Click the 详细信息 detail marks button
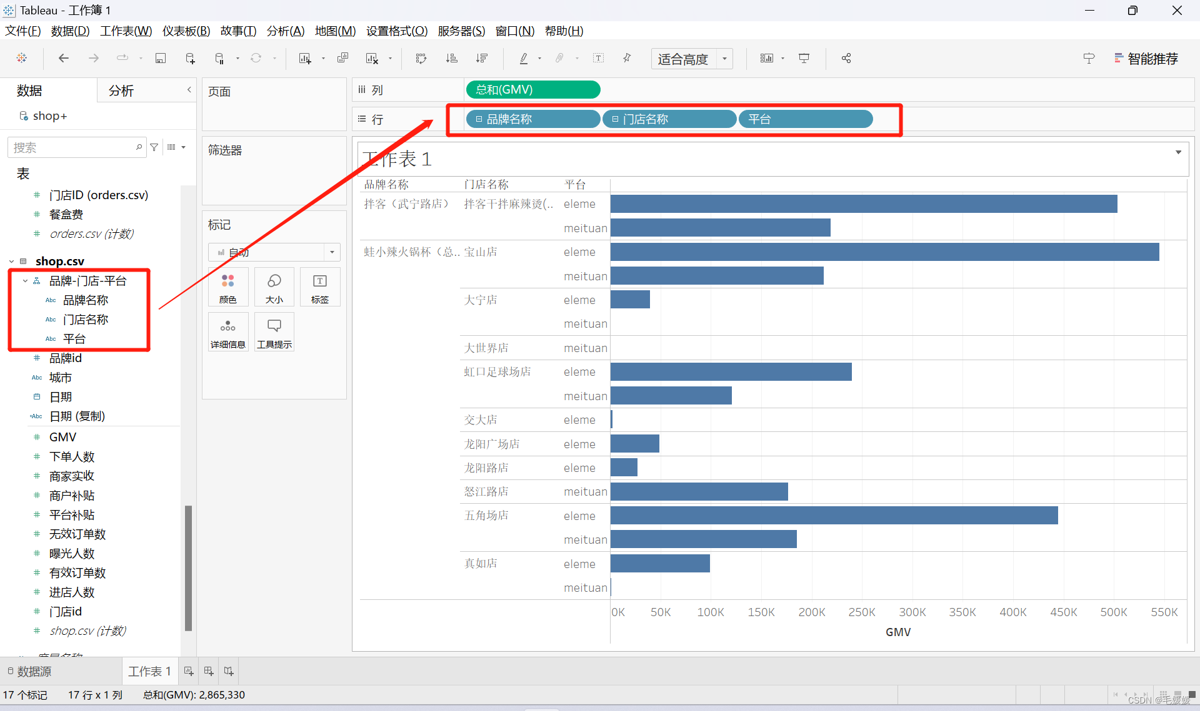 (x=228, y=333)
